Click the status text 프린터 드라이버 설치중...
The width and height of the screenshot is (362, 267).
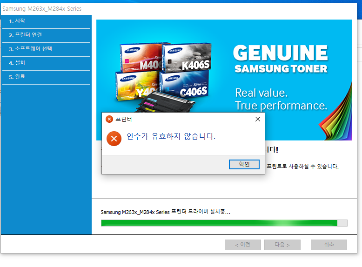pos(201,212)
